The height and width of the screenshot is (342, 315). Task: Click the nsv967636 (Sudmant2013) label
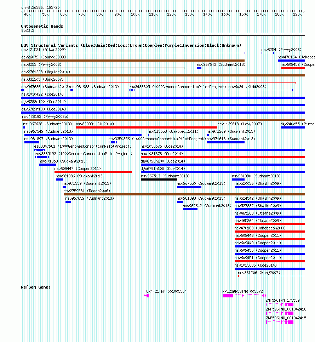(46, 87)
